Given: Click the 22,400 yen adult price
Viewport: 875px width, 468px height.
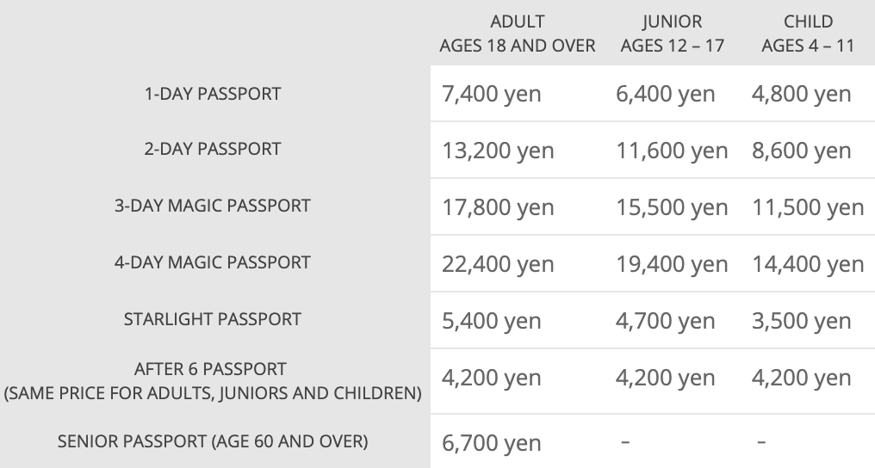Looking at the screenshot, I should click(498, 264).
